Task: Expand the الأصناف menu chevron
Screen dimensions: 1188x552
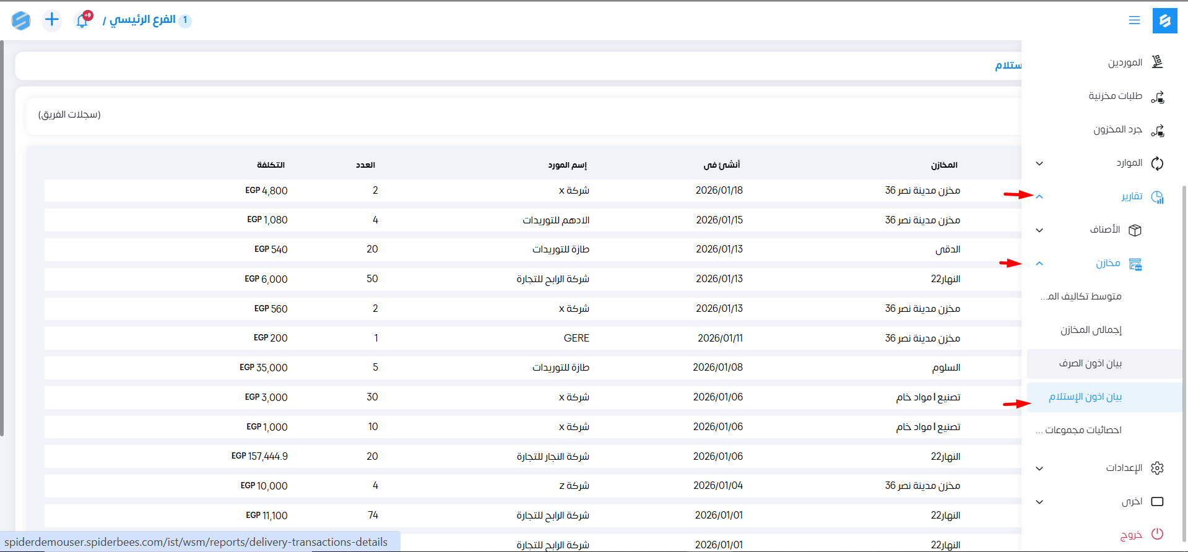Action: tap(1039, 230)
